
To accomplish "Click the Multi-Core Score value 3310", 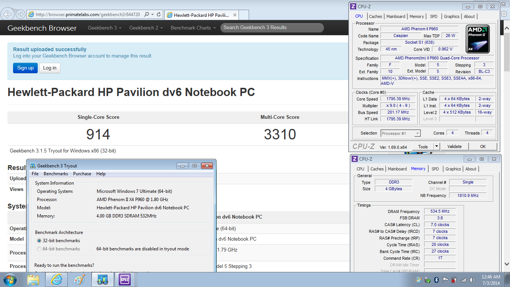I will pyautogui.click(x=280, y=135).
